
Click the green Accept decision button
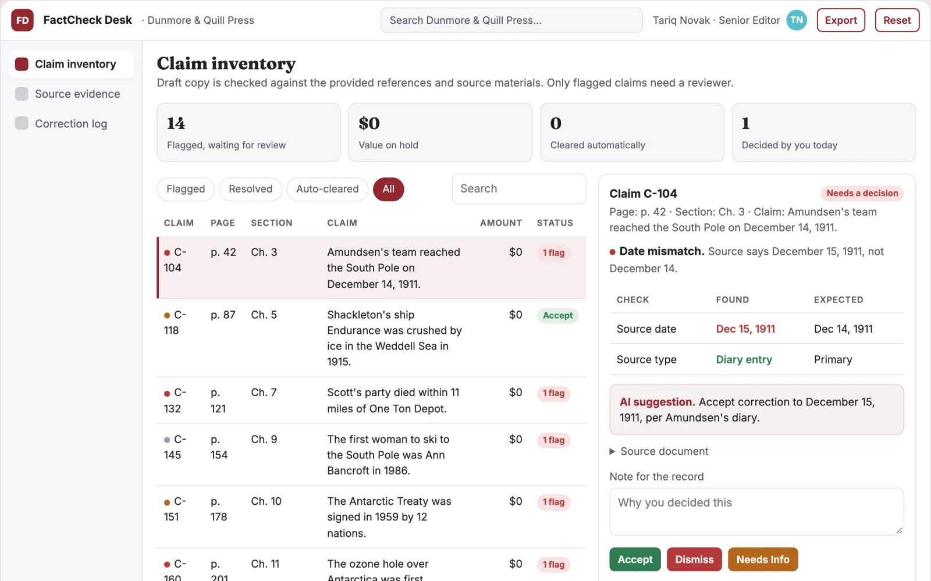(x=635, y=559)
